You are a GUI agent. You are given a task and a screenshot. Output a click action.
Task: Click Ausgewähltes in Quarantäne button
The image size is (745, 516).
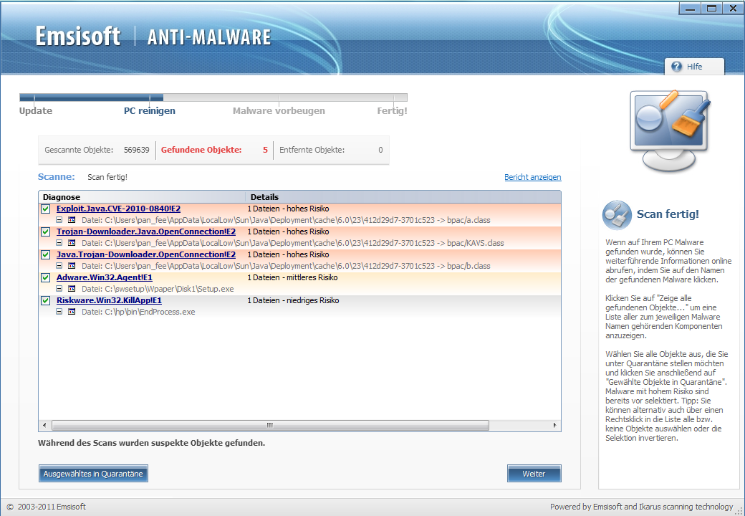(x=93, y=474)
